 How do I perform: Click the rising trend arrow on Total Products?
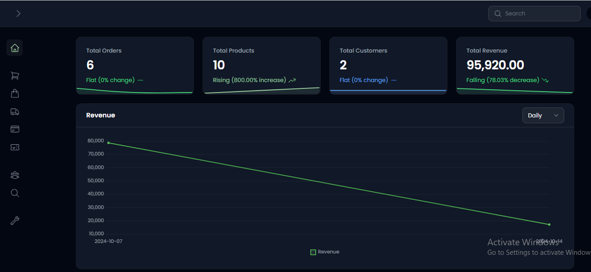(x=291, y=80)
